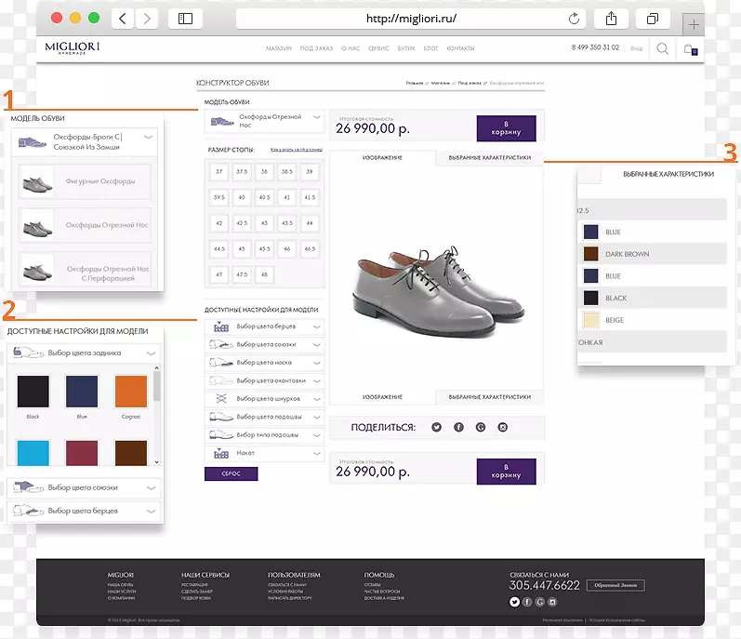Open the Под заказ breadcrumb link

pyautogui.click(x=470, y=83)
